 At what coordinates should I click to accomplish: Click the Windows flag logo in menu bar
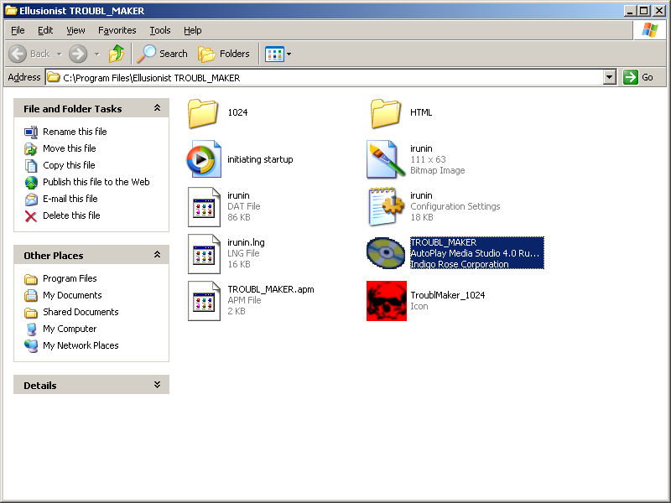click(x=649, y=30)
